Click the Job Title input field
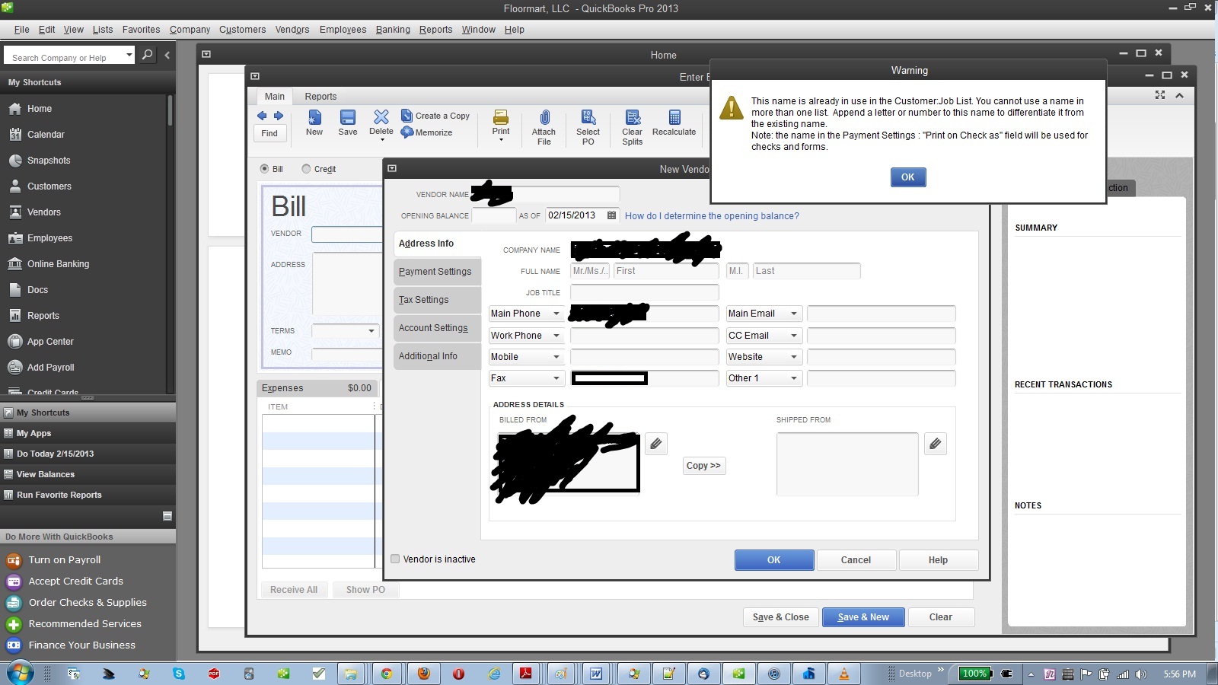This screenshot has width=1218, height=685. 644,292
